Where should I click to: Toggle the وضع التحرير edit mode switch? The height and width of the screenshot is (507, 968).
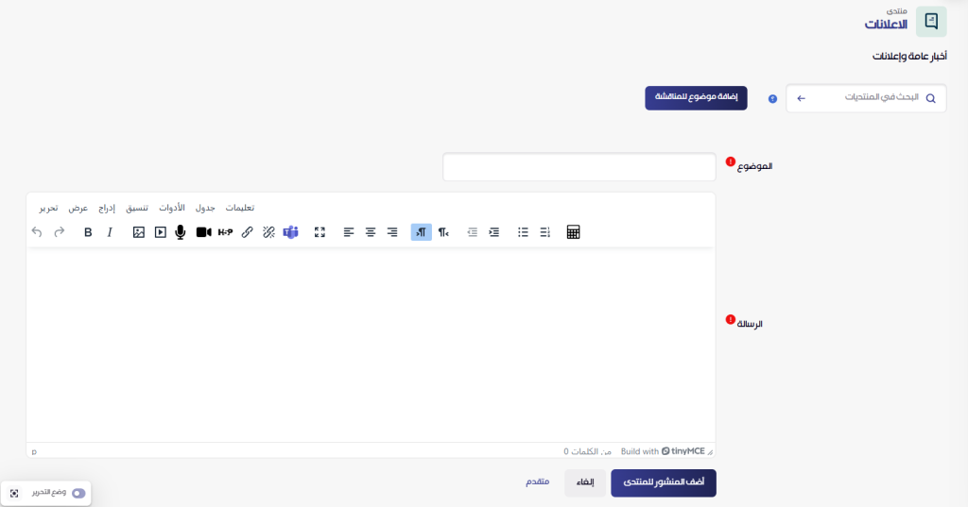[x=78, y=493]
